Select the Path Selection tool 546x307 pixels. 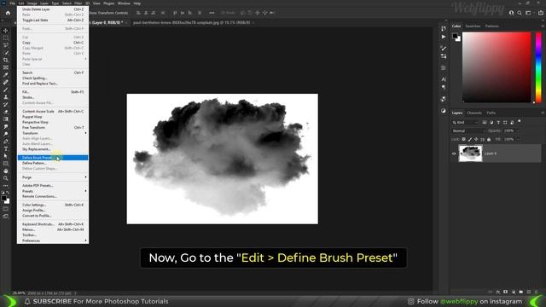(x=6, y=156)
